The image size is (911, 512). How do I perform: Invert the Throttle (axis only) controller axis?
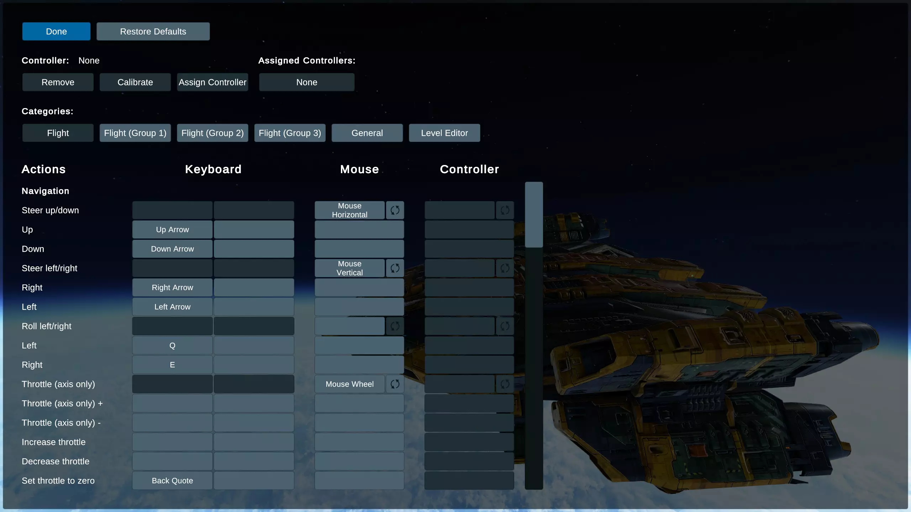click(505, 384)
